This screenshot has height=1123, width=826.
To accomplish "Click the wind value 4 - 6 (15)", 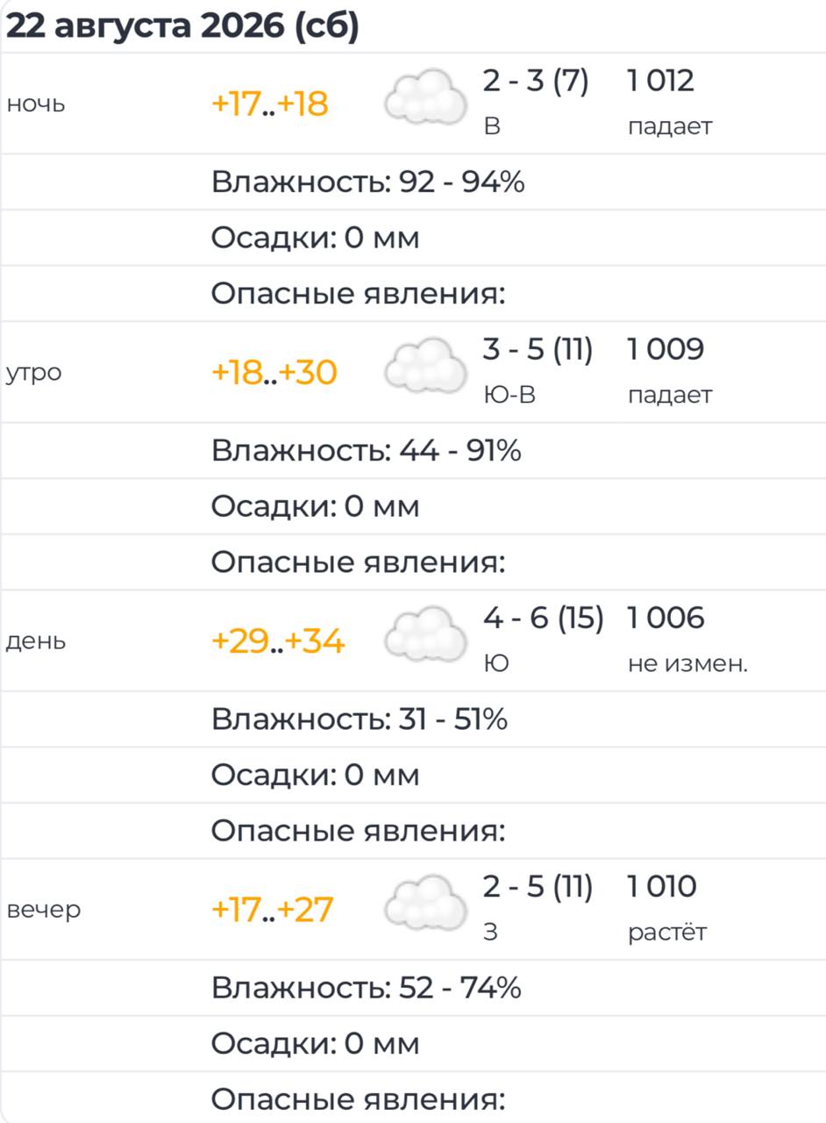I will 544,619.
